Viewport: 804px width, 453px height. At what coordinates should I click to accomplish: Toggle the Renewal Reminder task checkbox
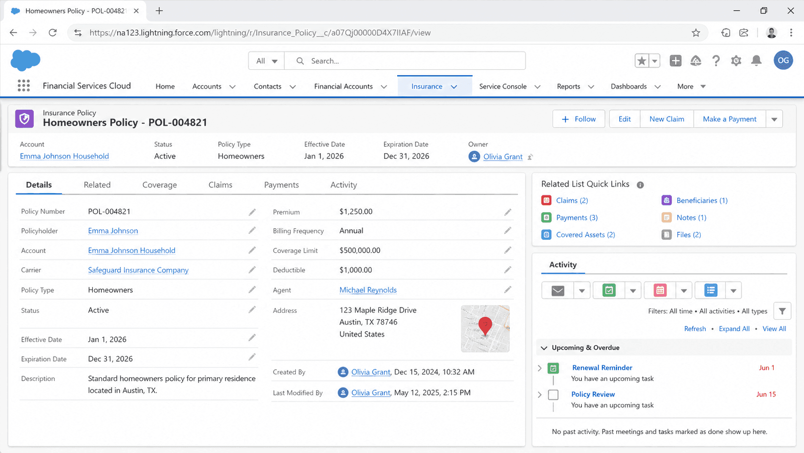click(553, 368)
